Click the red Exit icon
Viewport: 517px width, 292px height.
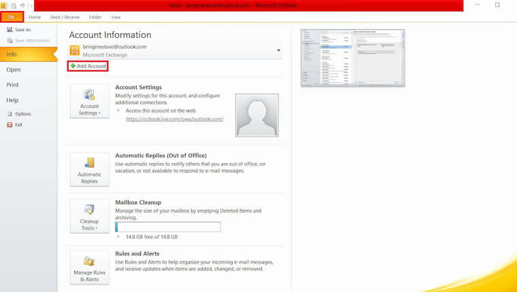(x=10, y=125)
